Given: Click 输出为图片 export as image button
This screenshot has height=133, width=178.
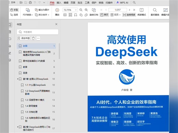Looking at the screenshot, I should [x=42, y=10].
